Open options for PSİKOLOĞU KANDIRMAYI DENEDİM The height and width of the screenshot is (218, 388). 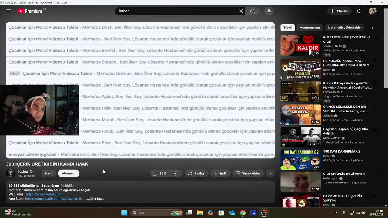pos(376,61)
